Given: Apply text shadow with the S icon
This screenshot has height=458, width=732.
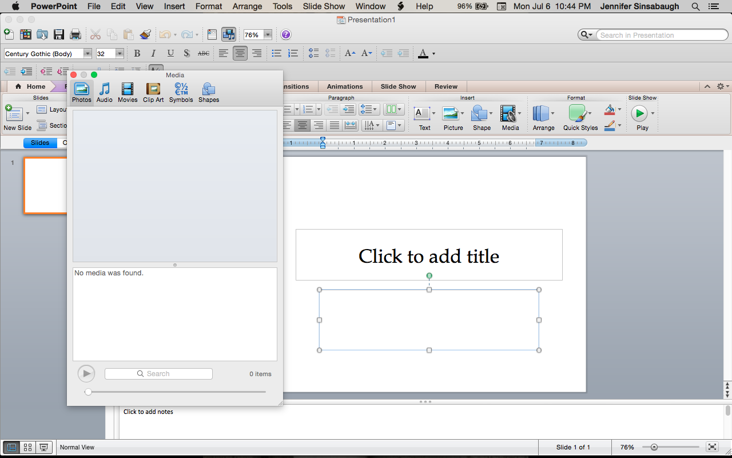Looking at the screenshot, I should pyautogui.click(x=187, y=53).
